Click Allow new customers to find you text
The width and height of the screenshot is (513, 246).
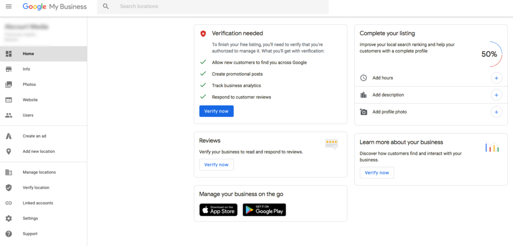click(259, 62)
